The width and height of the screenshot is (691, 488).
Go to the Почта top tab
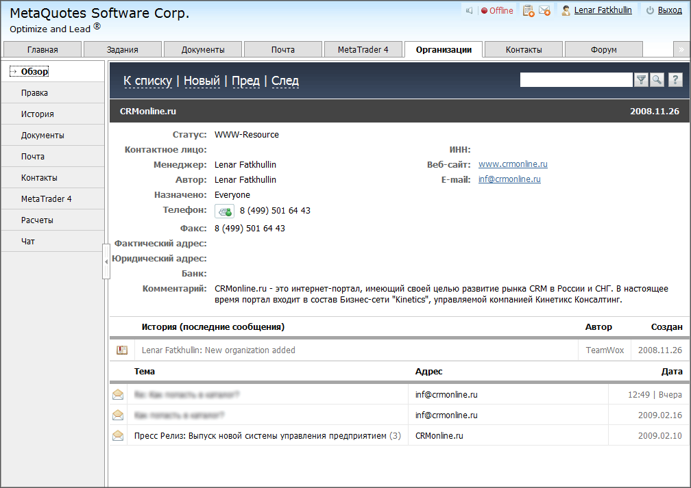point(283,50)
